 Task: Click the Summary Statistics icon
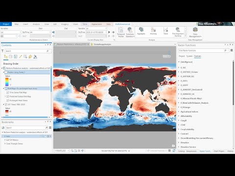(x=130, y=32)
